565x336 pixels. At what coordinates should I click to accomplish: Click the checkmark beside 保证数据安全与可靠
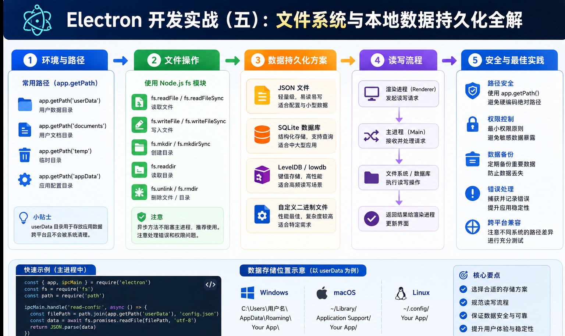click(463, 315)
